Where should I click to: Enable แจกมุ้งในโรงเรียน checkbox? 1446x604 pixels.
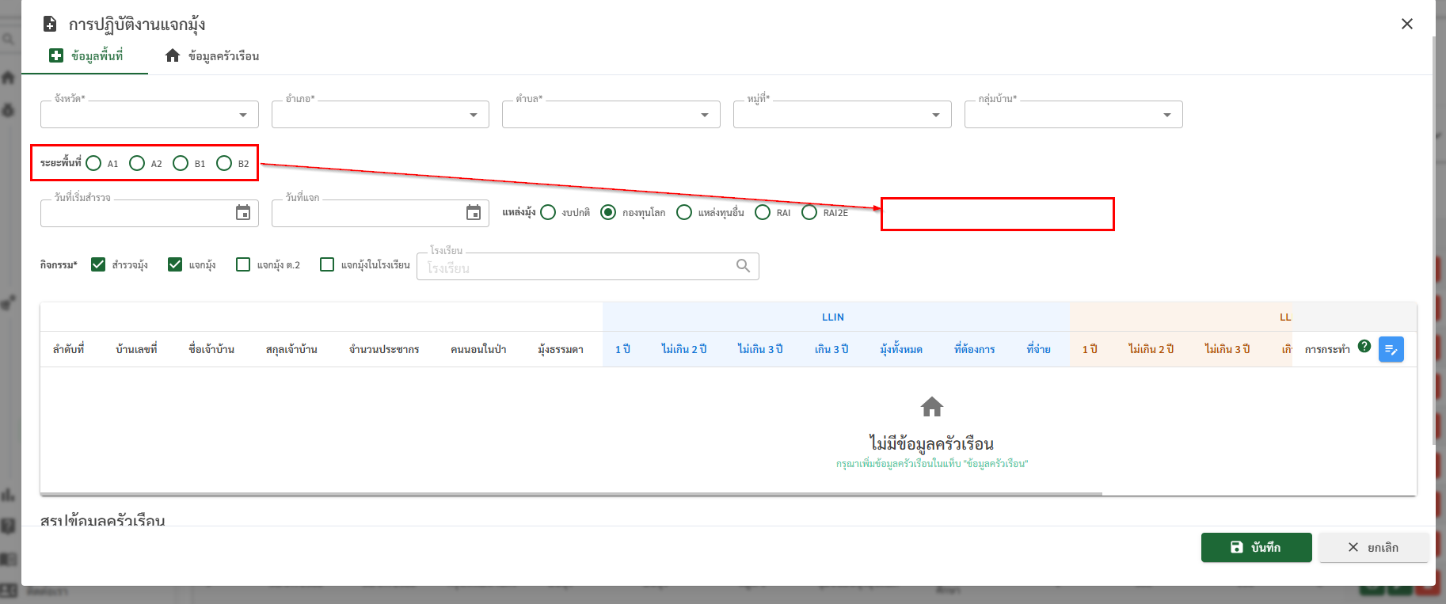coord(327,264)
